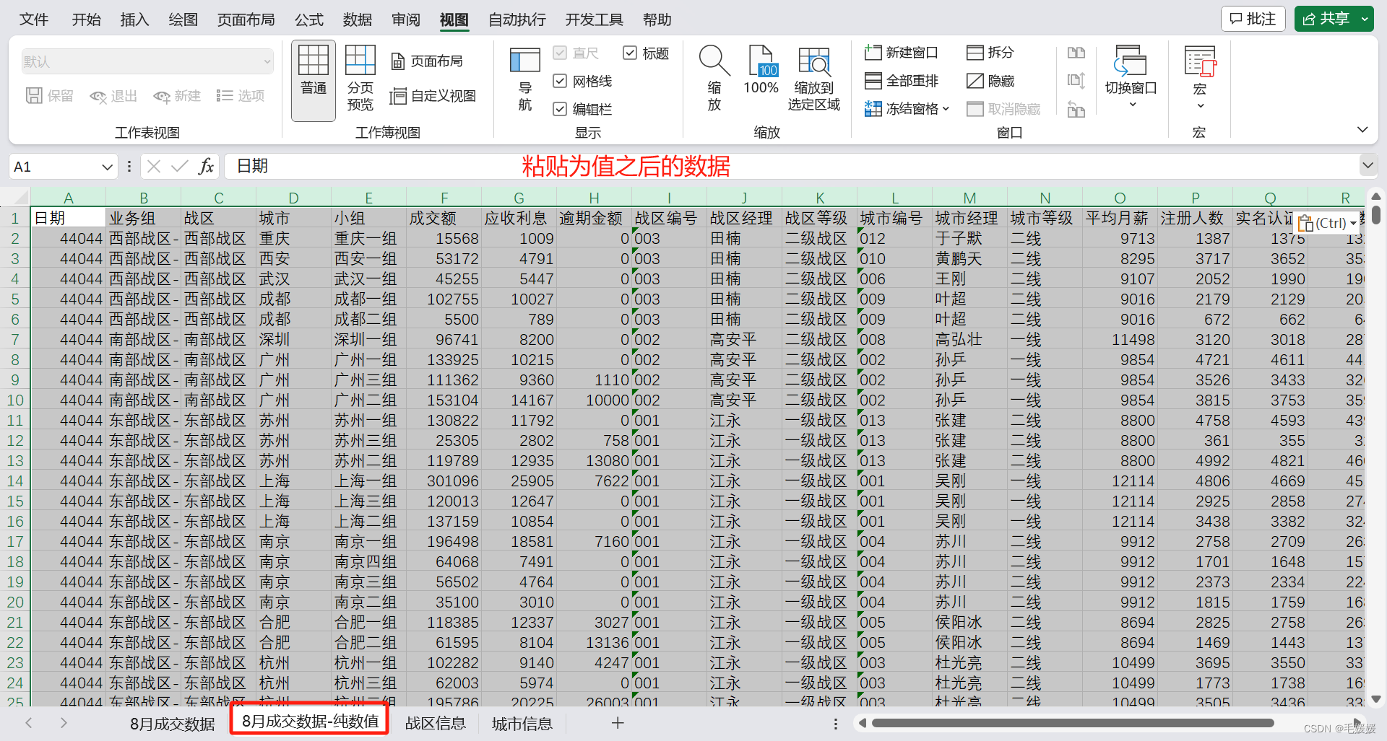The height and width of the screenshot is (741, 1387).
Task: Click the Share (共享) button
Action: click(1326, 19)
